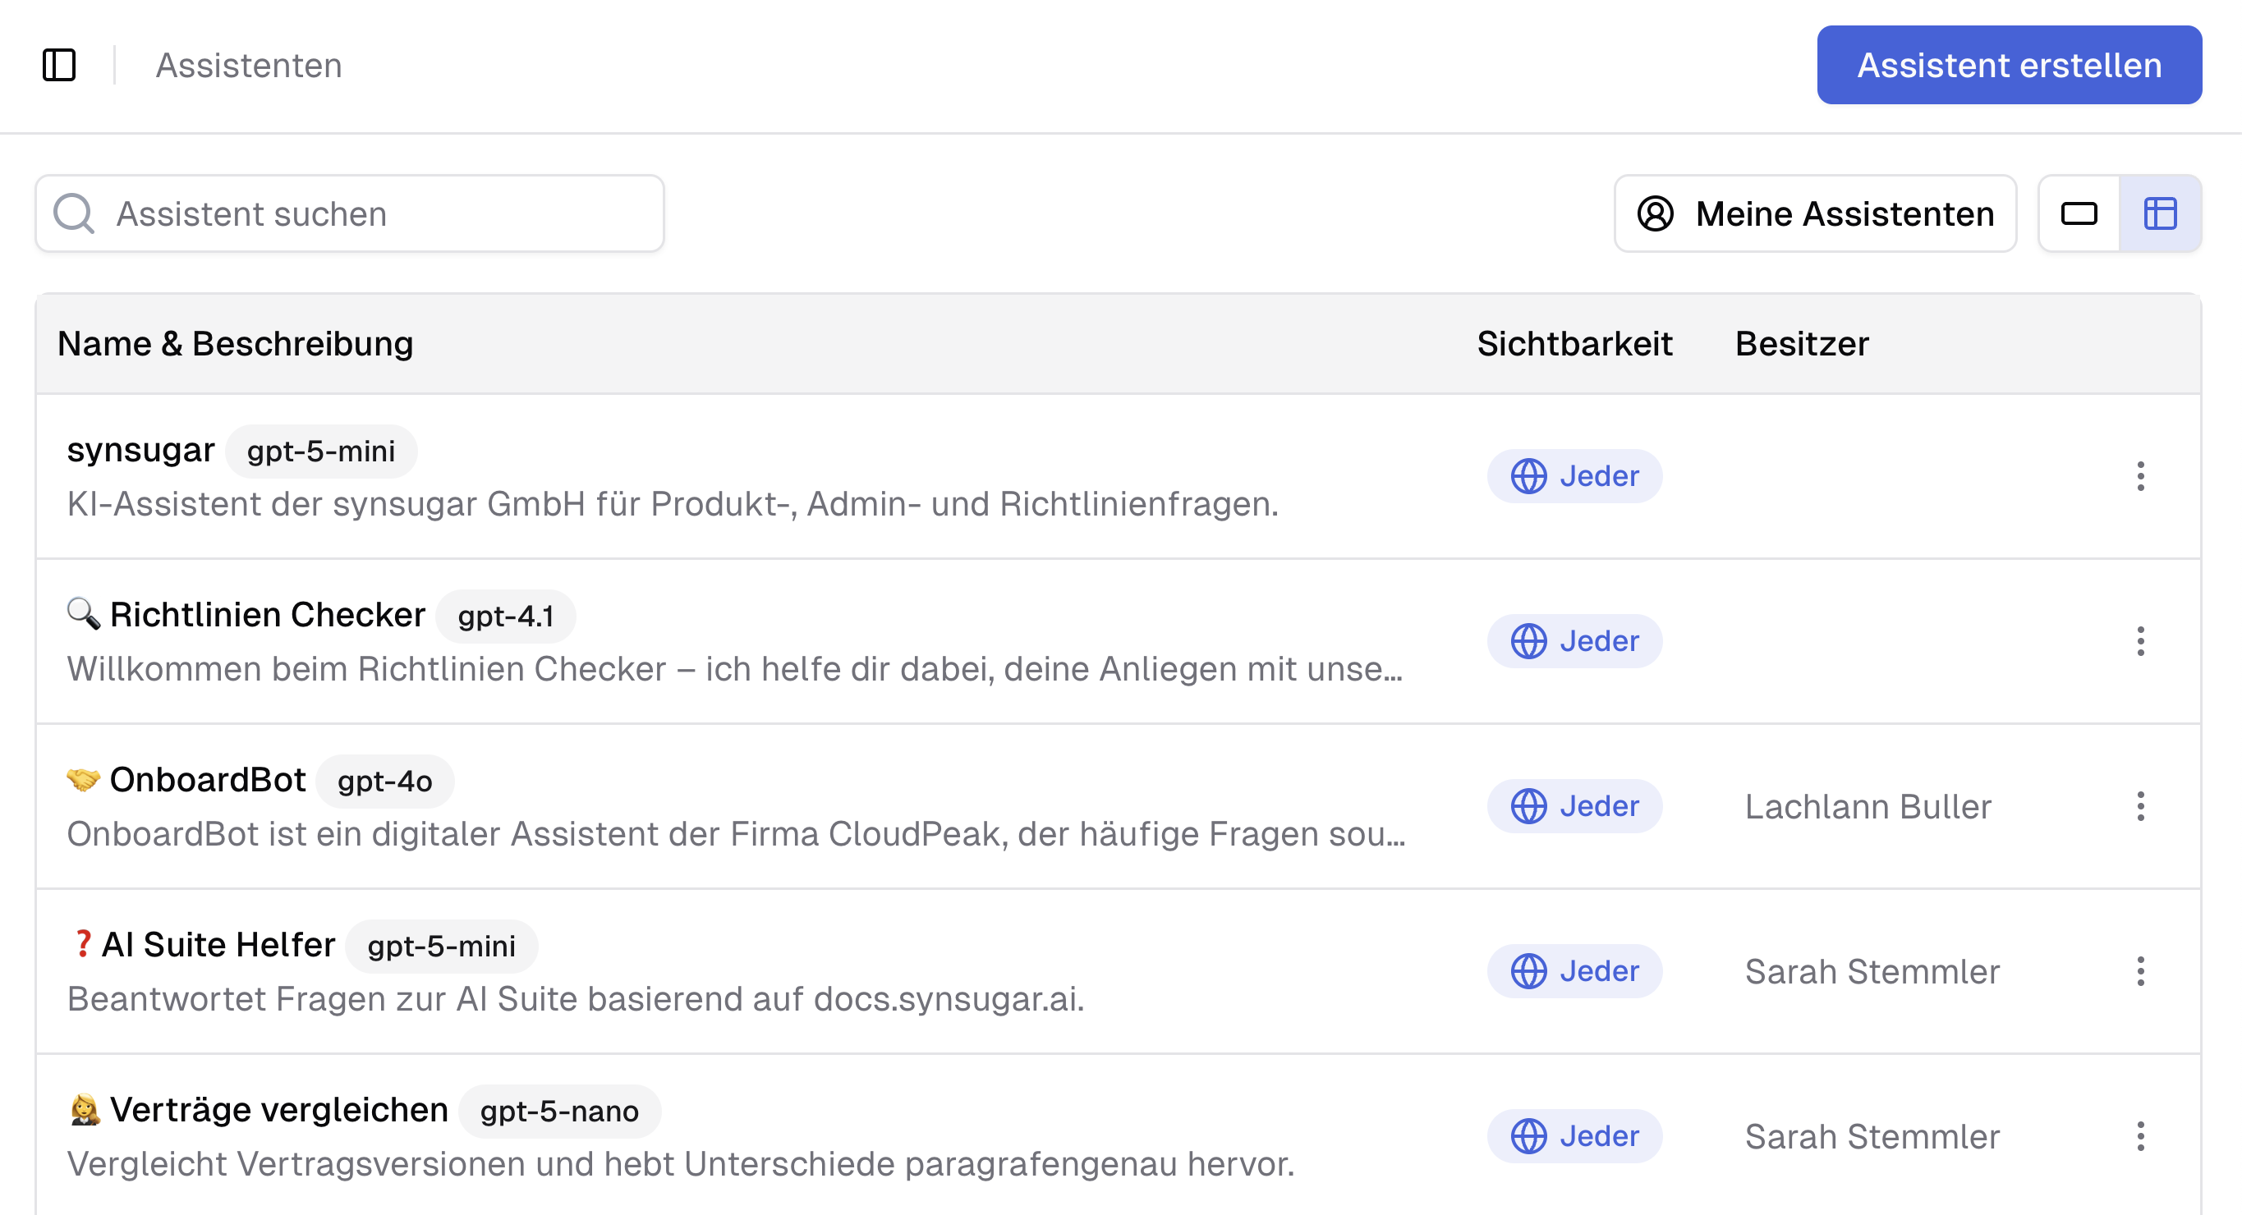
Task: Click the globe icon next to synsugar's visibility
Action: point(1528,477)
